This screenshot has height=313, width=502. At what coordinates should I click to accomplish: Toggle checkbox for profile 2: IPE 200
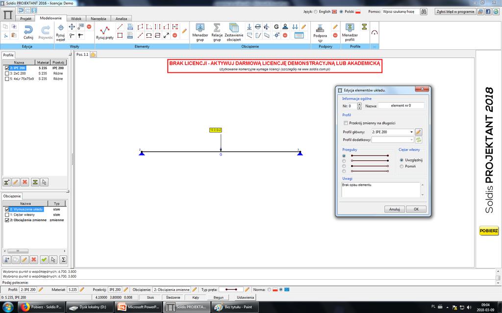coord(7,68)
